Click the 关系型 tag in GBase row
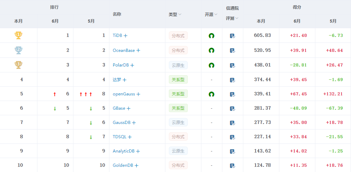 [178, 108]
